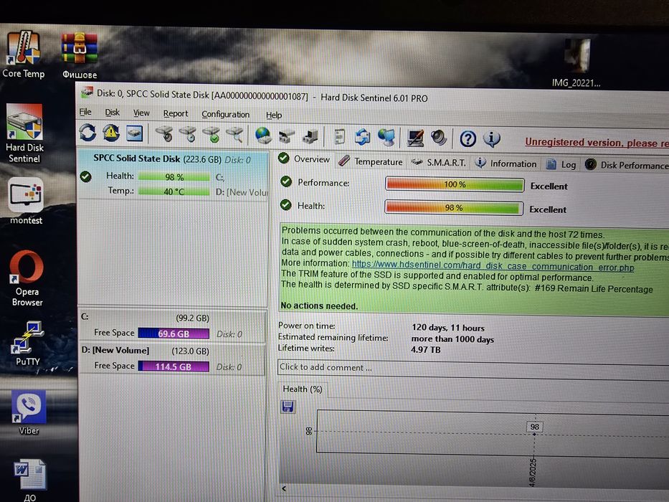Open Hard Disk Sentinel desktop shortcut
Image resolution: width=669 pixels, height=502 pixels.
tap(25, 133)
